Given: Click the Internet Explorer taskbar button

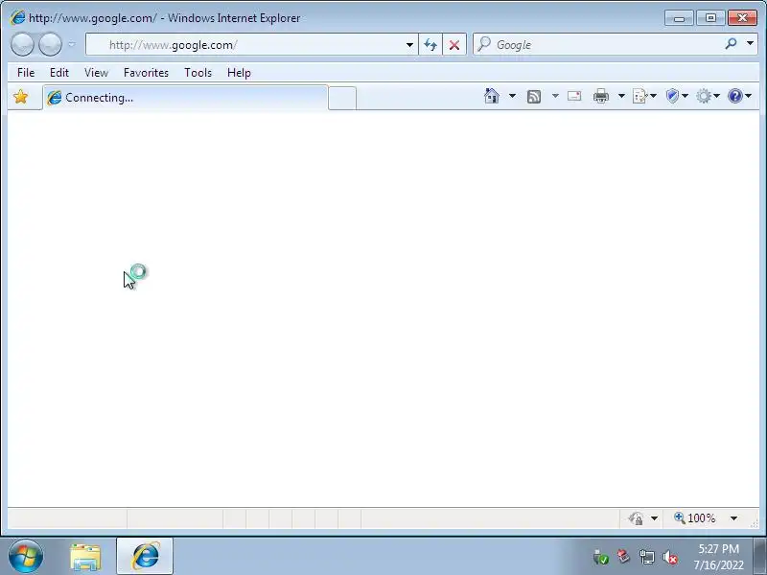Looking at the screenshot, I should [145, 557].
